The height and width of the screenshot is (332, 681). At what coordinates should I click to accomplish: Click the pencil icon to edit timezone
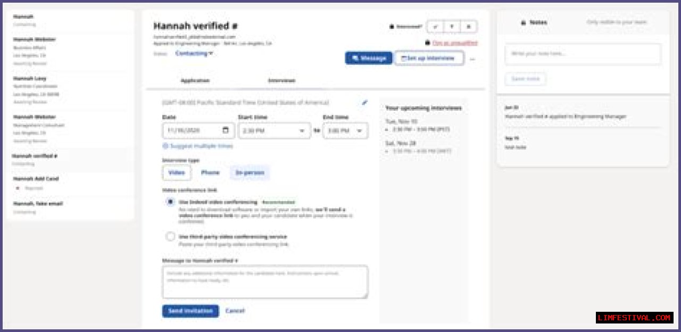364,103
